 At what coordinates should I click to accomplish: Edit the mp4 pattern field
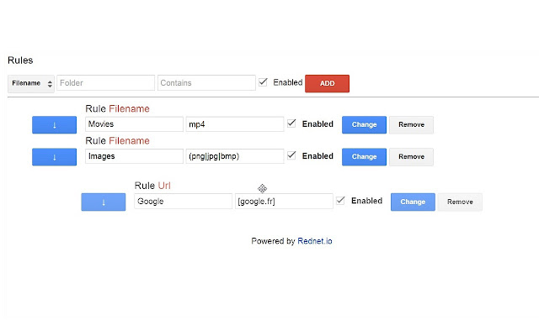tap(234, 124)
